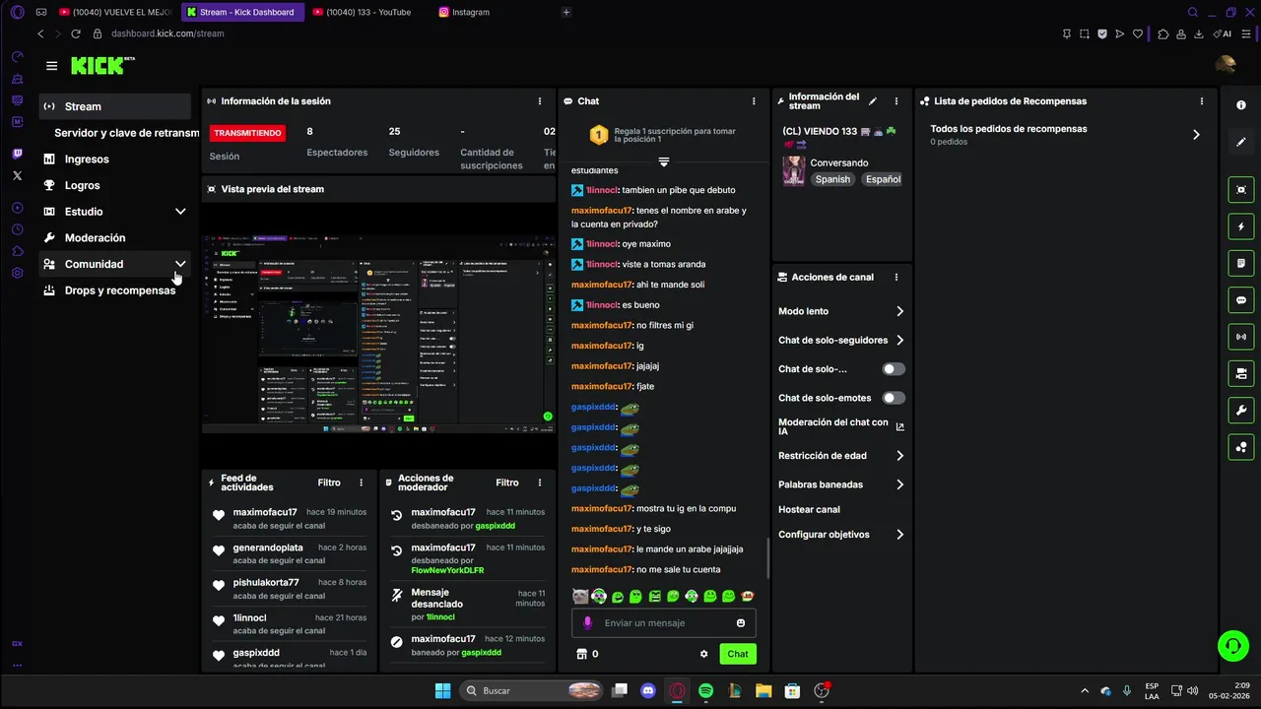Open the three-dot menu of Feed de actividades
This screenshot has height=709, width=1261.
point(362,483)
